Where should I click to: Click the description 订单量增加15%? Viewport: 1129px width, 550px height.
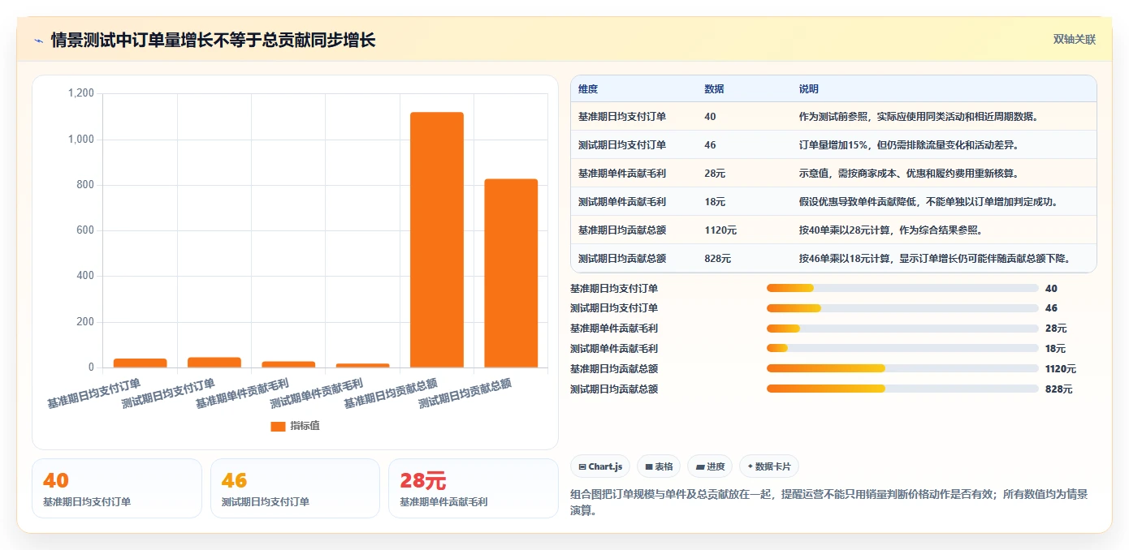(x=909, y=145)
